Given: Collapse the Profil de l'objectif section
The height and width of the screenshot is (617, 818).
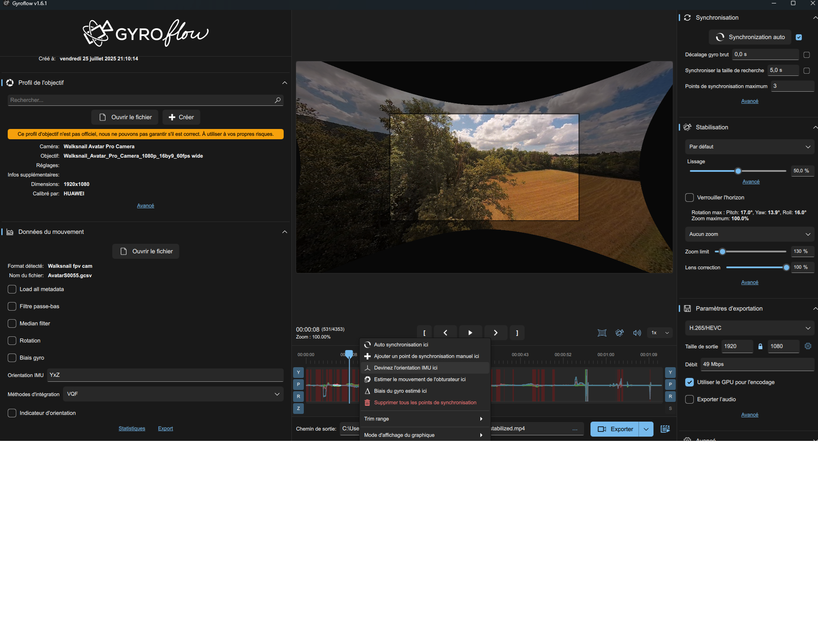Looking at the screenshot, I should (285, 83).
